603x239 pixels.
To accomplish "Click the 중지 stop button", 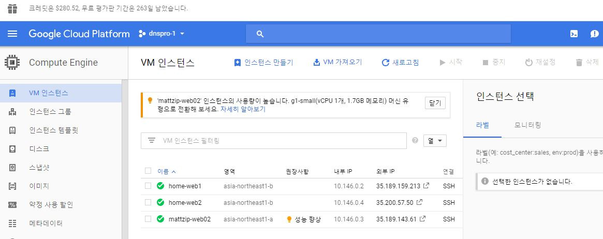I will coord(494,62).
